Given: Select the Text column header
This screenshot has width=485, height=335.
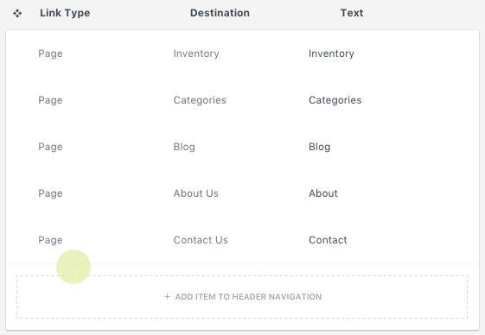Looking at the screenshot, I should point(352,13).
